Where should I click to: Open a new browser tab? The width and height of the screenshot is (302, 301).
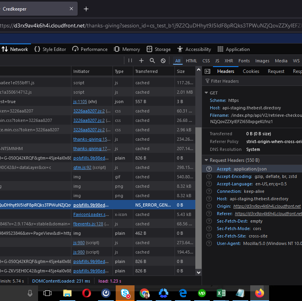click(x=86, y=9)
